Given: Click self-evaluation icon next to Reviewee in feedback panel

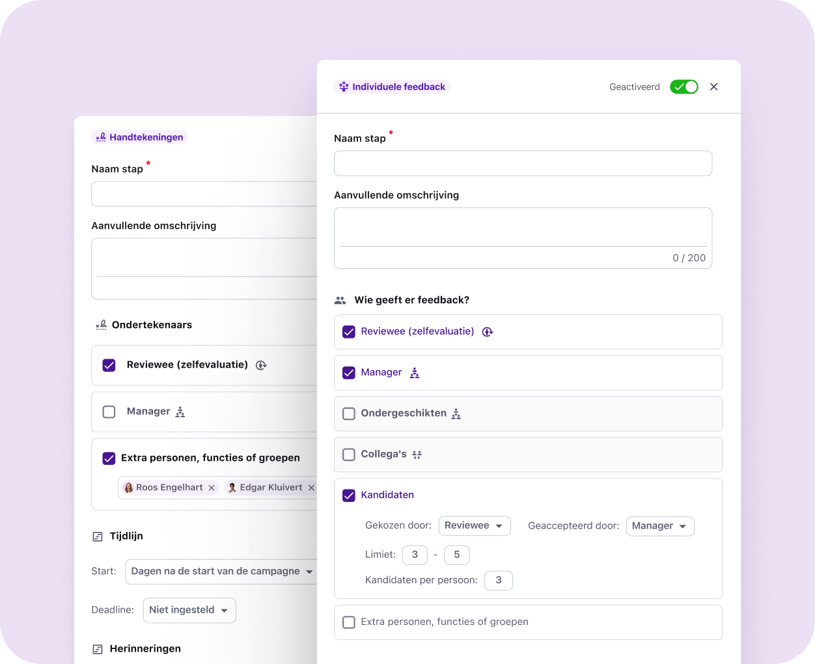Looking at the screenshot, I should pos(488,332).
